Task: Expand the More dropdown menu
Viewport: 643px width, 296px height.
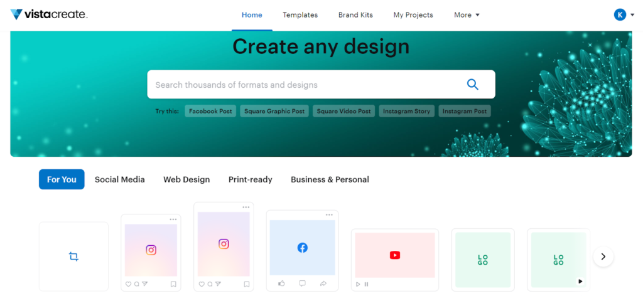Action: 467,15
